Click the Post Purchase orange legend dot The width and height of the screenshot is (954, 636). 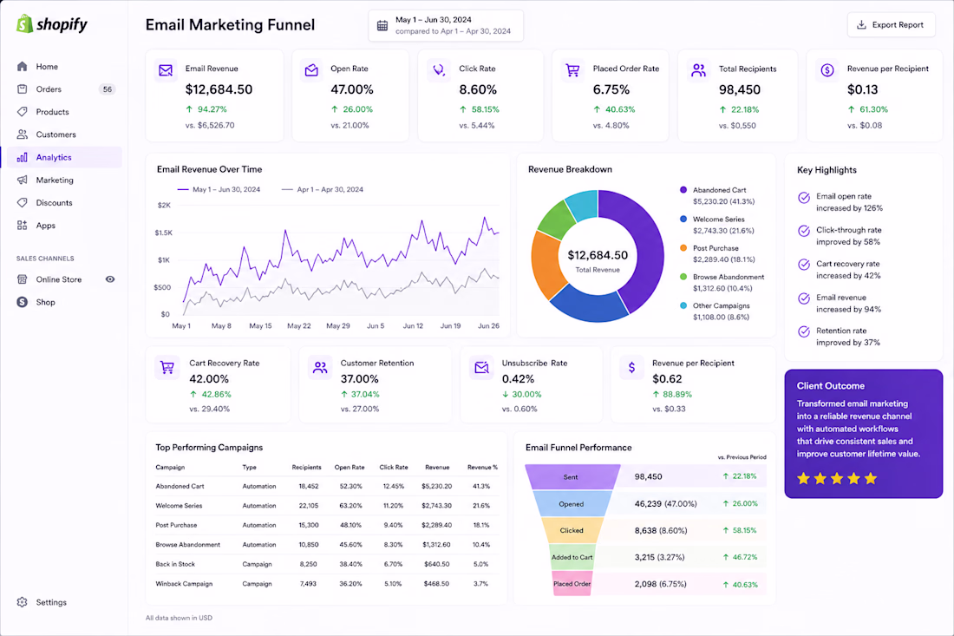coord(683,247)
